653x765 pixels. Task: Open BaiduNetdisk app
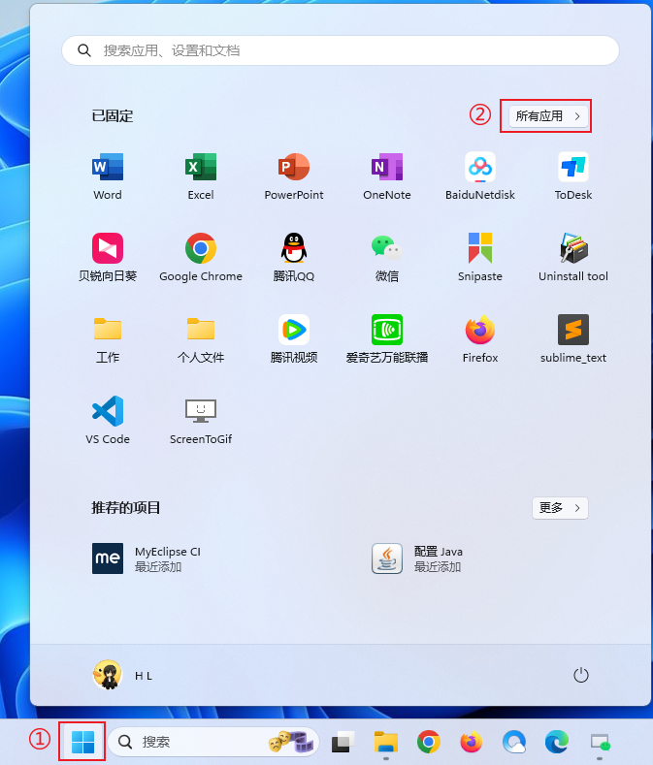[x=480, y=176]
